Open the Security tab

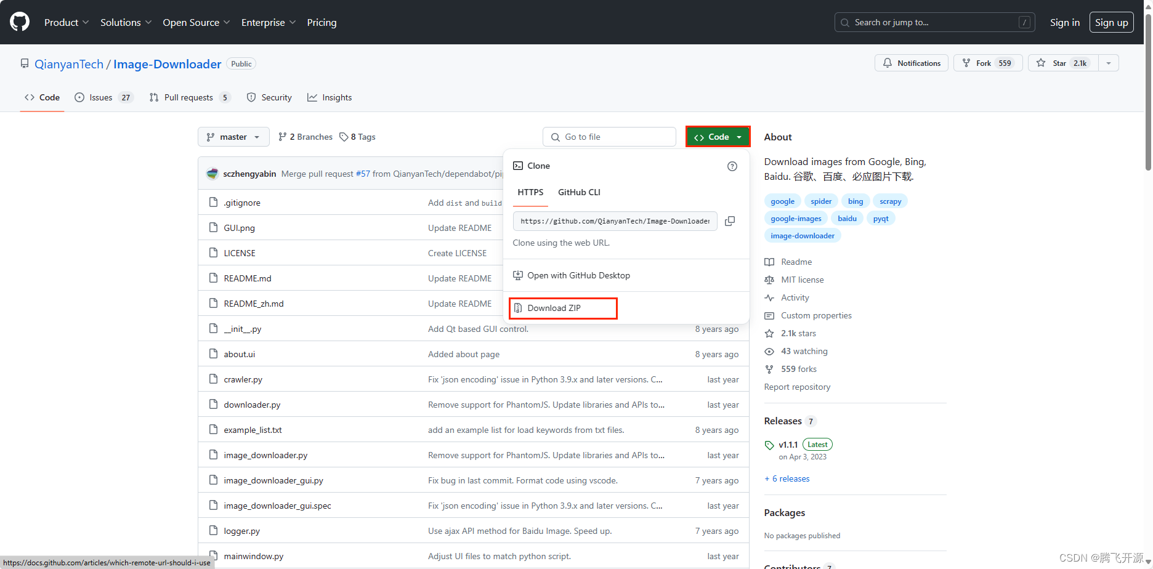click(269, 97)
